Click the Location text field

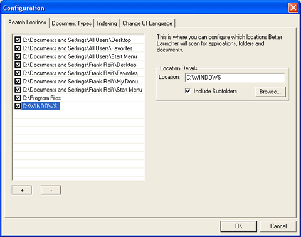pos(235,78)
